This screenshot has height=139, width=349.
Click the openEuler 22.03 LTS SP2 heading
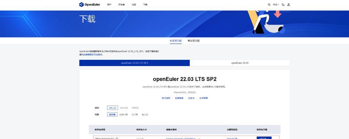coord(185,79)
